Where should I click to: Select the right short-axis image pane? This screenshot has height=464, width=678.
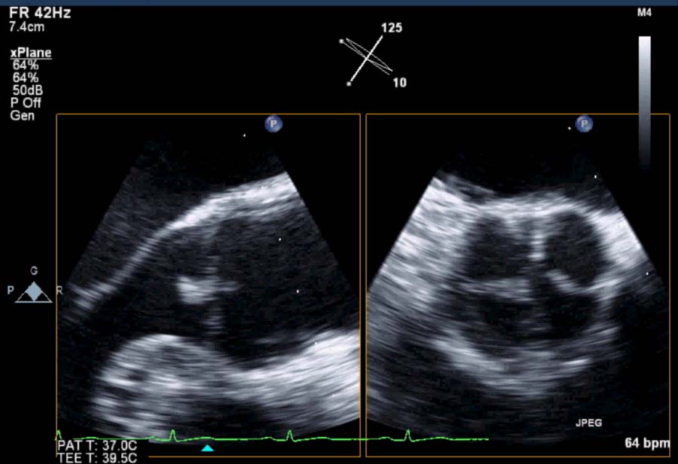click(x=518, y=286)
